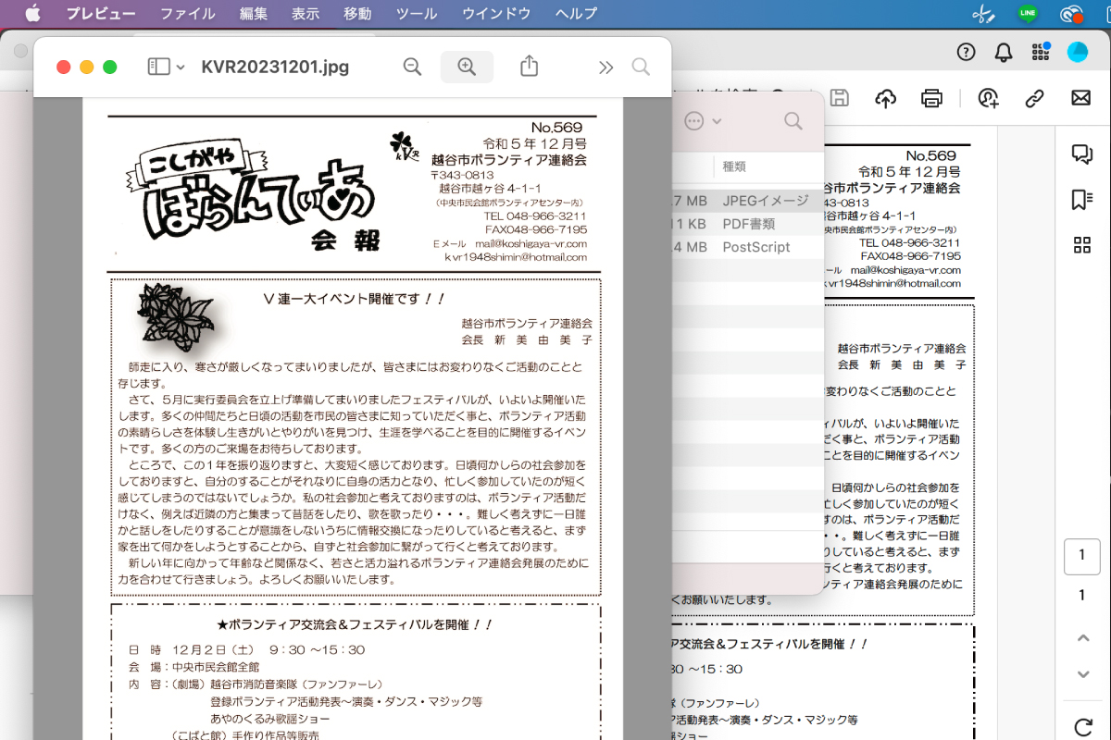Image resolution: width=1111 pixels, height=740 pixels.
Task: Open the search magnifier in Preview's toolbar
Action: tap(641, 67)
